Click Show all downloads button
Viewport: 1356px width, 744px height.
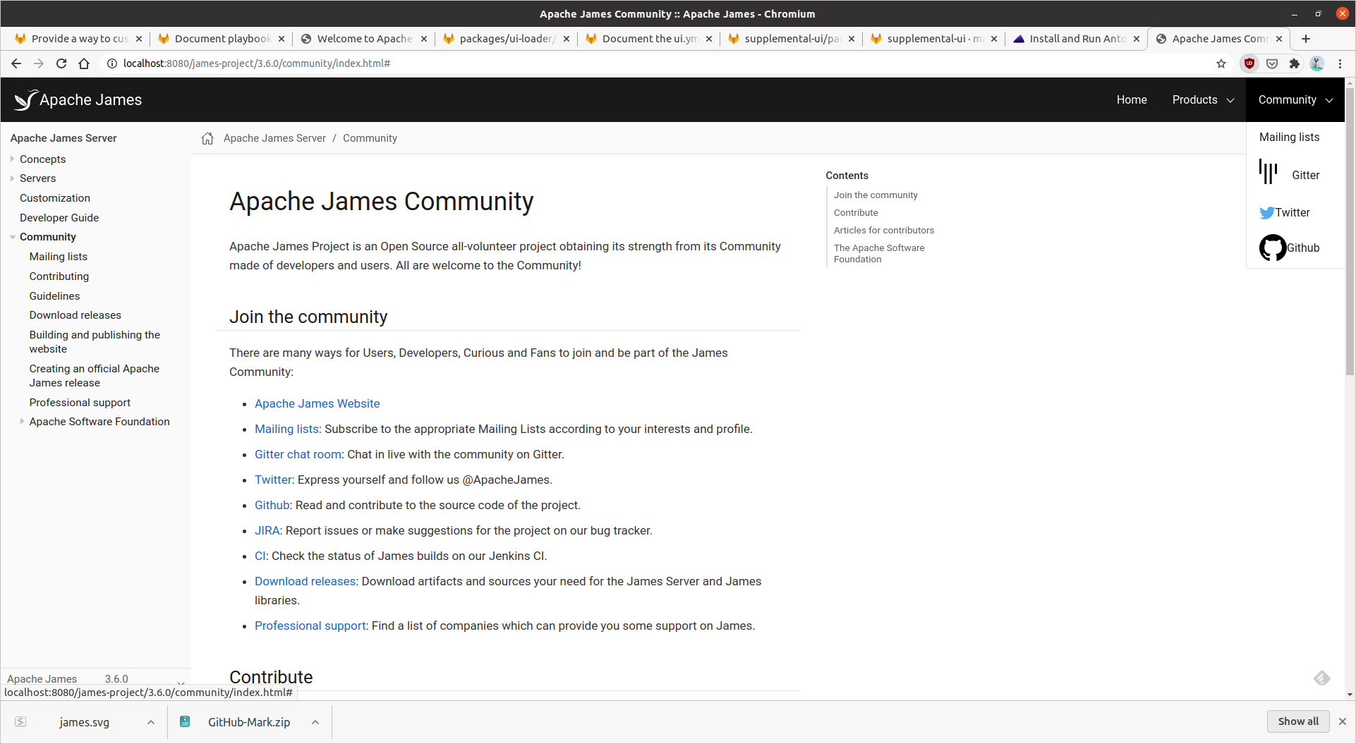1298,721
